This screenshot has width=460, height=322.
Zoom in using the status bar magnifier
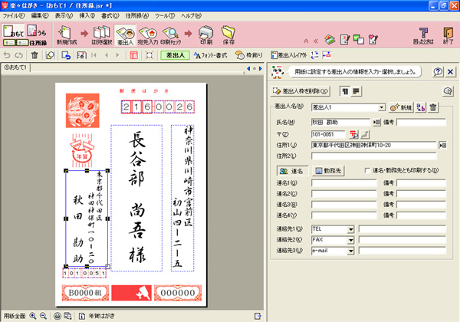pyautogui.click(x=34, y=316)
